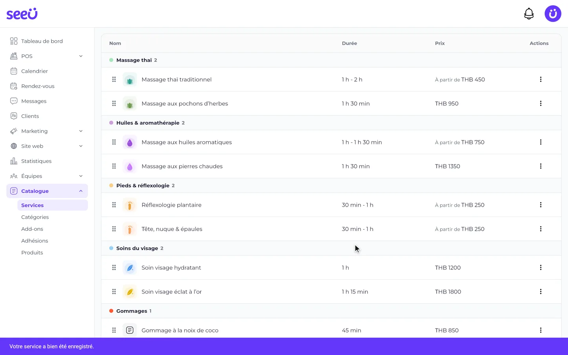The height and width of the screenshot is (355, 568).
Task: Open actions menu for Soin visage hydratant
Action: pos(541,267)
